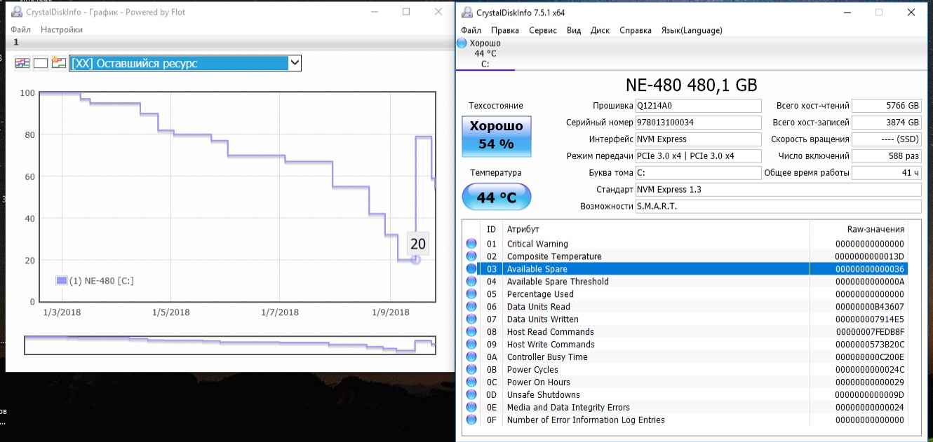This screenshot has width=933, height=442.
Task: Select the Power On Hours attribute text
Action: (539, 382)
